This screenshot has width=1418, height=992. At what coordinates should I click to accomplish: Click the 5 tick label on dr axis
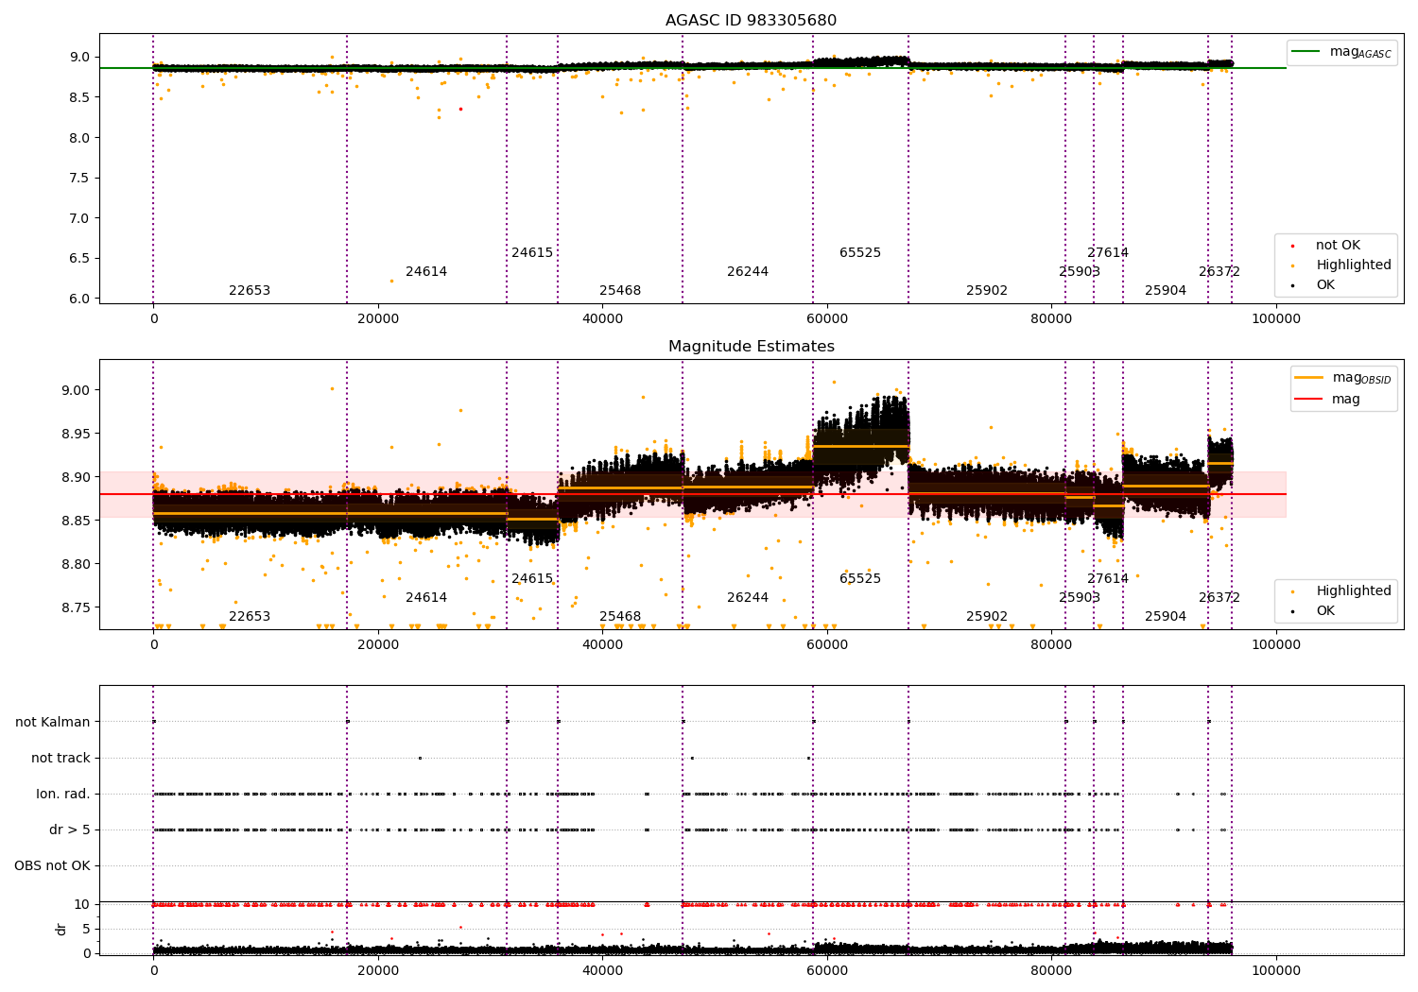tap(87, 929)
